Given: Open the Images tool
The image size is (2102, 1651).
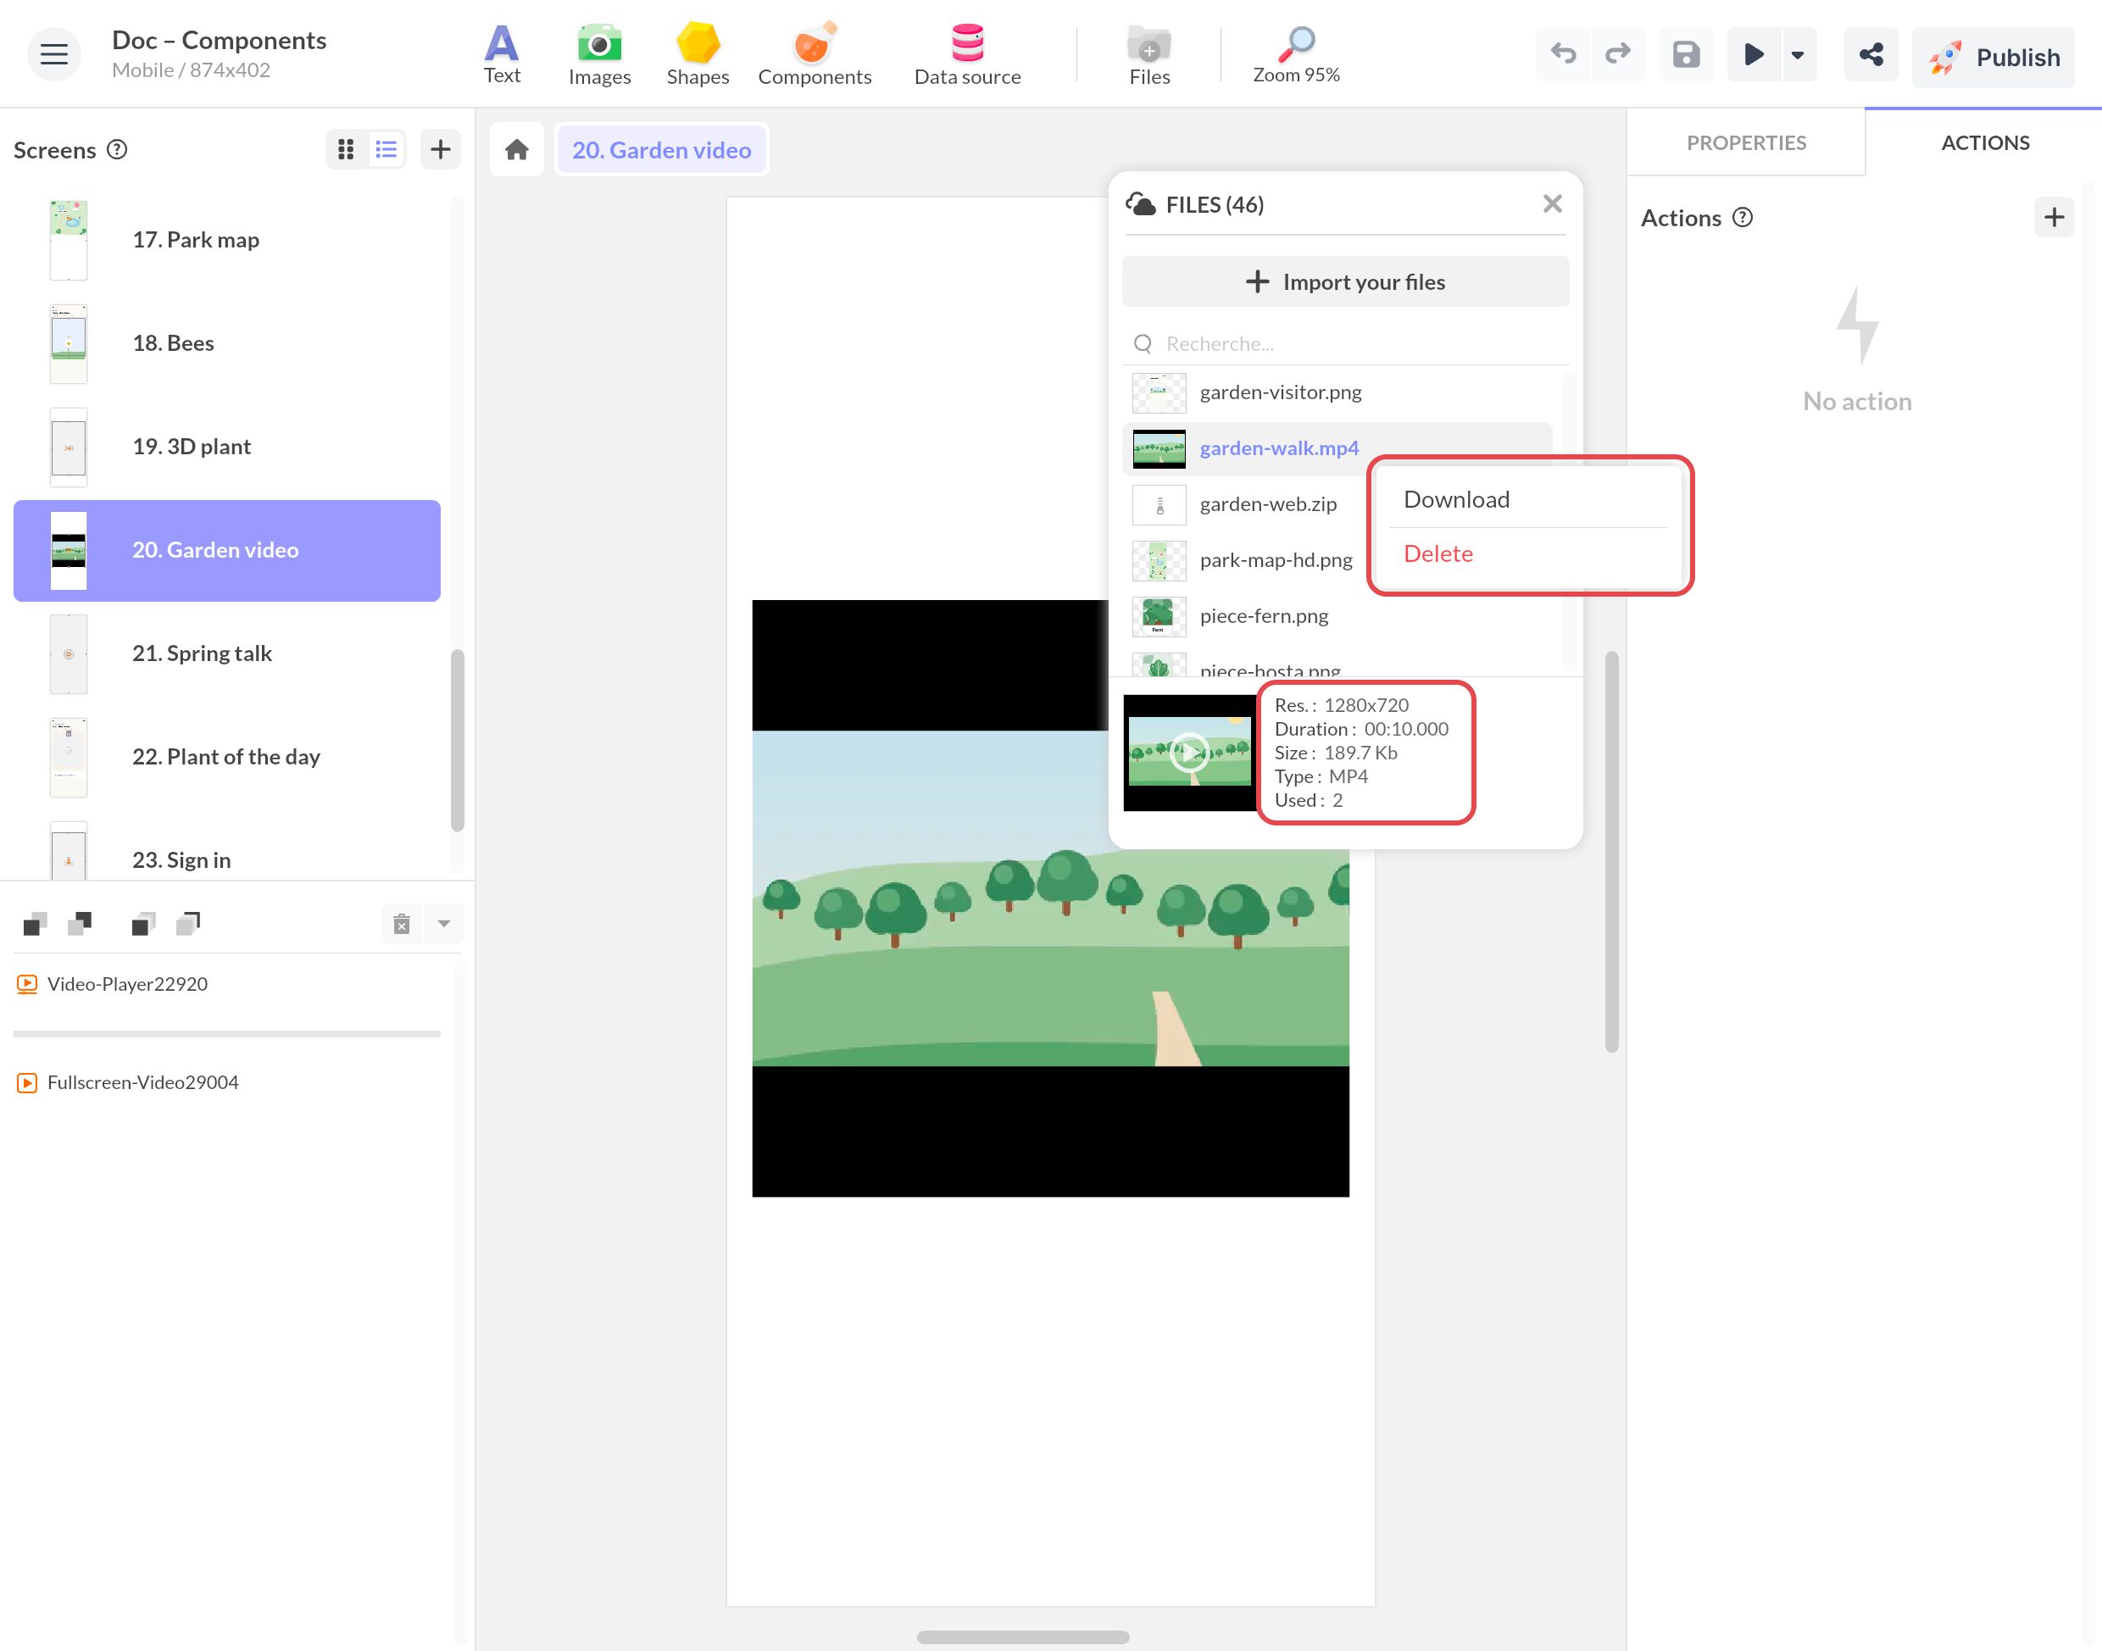Looking at the screenshot, I should tap(599, 55).
